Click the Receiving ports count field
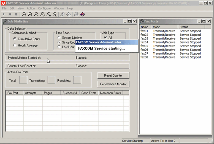 coord(77,80)
